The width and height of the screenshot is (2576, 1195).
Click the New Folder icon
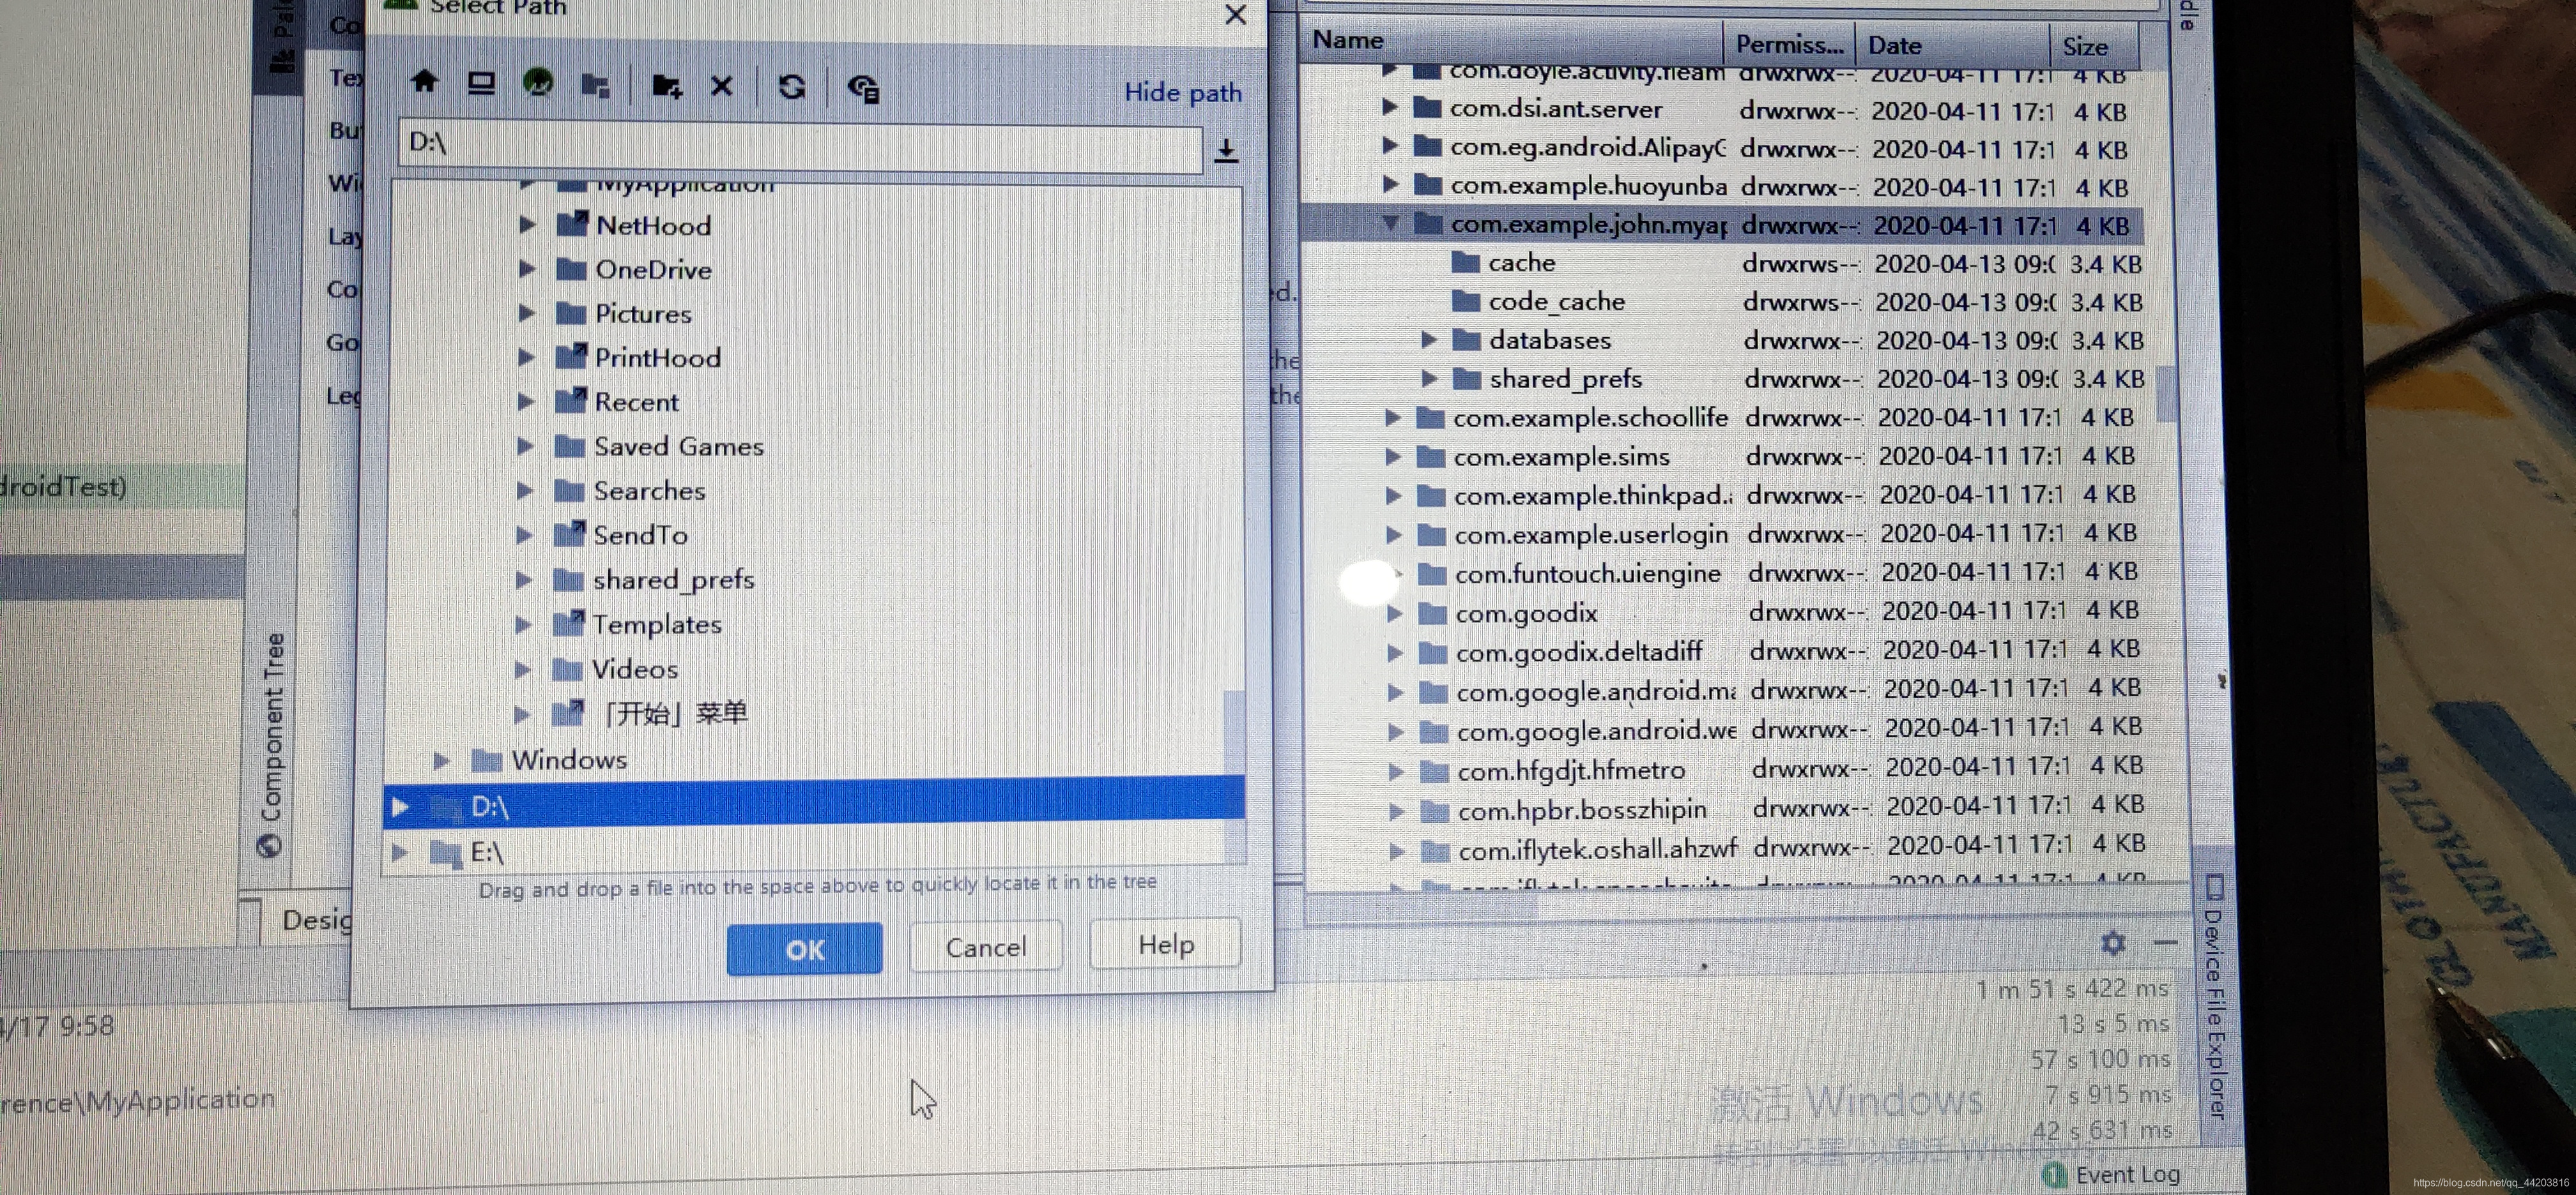(x=666, y=86)
